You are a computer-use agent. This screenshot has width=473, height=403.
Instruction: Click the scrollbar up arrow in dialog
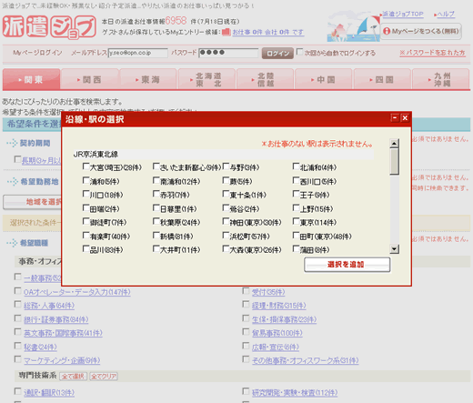pyautogui.click(x=394, y=143)
